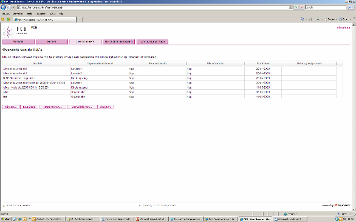Click the Print icon in the command bar
This screenshot has width=356, height=222.
tap(318, 19)
